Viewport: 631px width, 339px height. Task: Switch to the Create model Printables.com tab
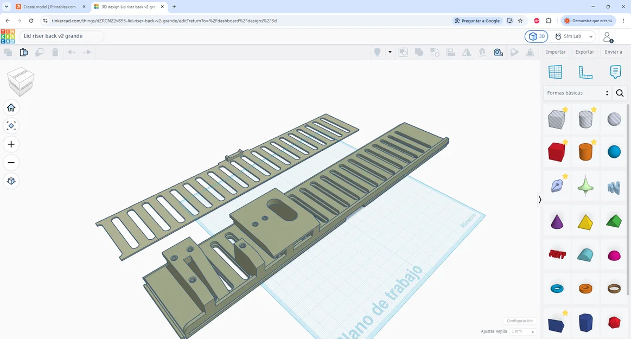[49, 7]
